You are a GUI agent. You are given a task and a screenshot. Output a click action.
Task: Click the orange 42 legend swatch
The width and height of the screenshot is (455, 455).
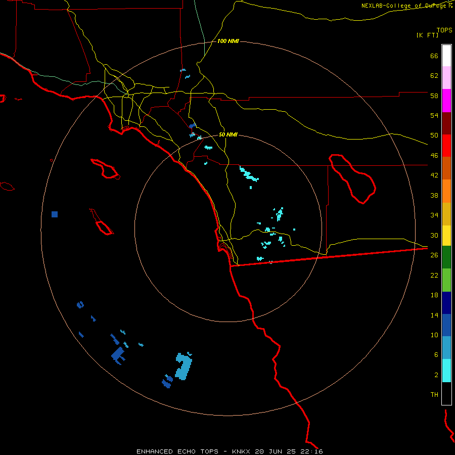[446, 191]
